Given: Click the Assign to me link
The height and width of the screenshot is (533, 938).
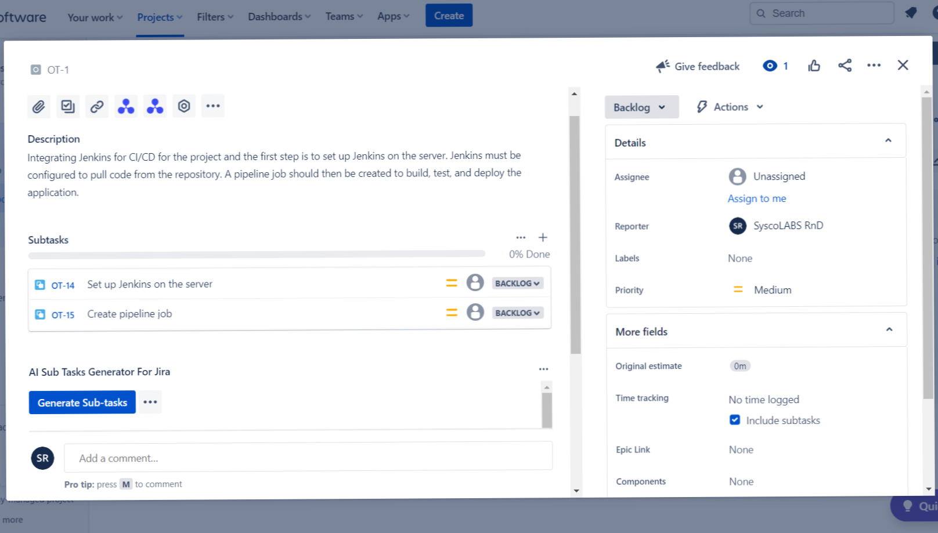Looking at the screenshot, I should (x=757, y=198).
